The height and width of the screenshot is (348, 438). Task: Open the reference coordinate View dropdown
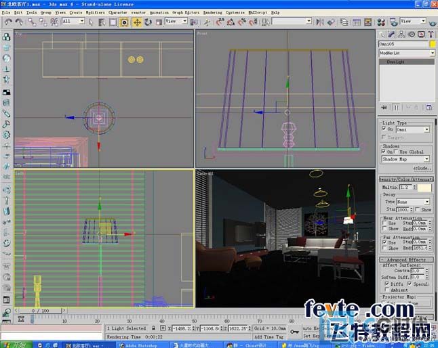point(176,21)
